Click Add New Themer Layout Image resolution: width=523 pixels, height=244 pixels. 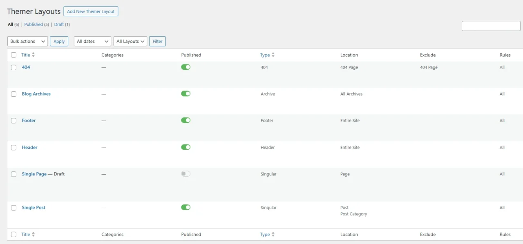[91, 11]
